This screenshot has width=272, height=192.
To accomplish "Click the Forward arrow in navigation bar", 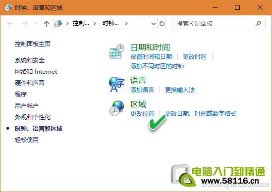I will coord(24,24).
